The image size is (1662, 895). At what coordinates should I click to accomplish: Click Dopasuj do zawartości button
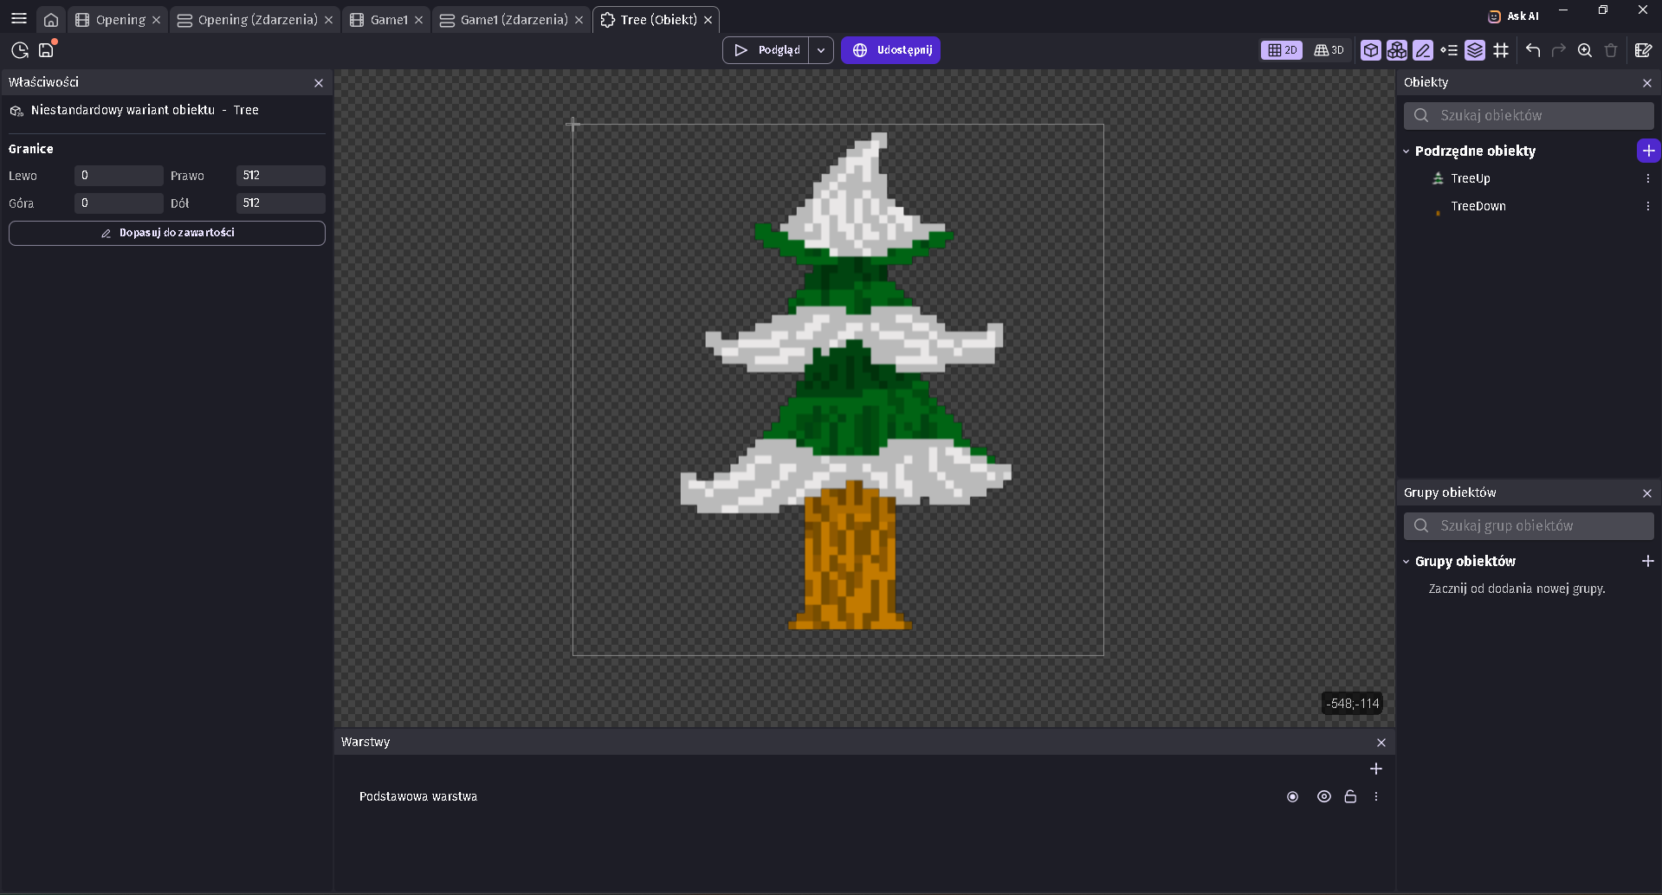pos(167,233)
